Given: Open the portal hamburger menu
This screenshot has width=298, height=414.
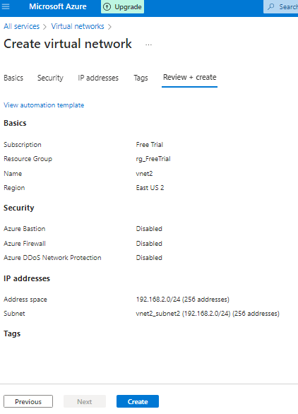Looking at the screenshot, I should [x=6, y=6].
